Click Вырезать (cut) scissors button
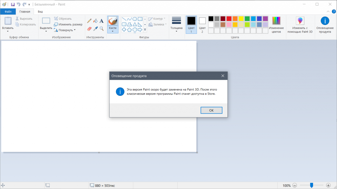Screen dimensions: 337x189 tap(24, 19)
